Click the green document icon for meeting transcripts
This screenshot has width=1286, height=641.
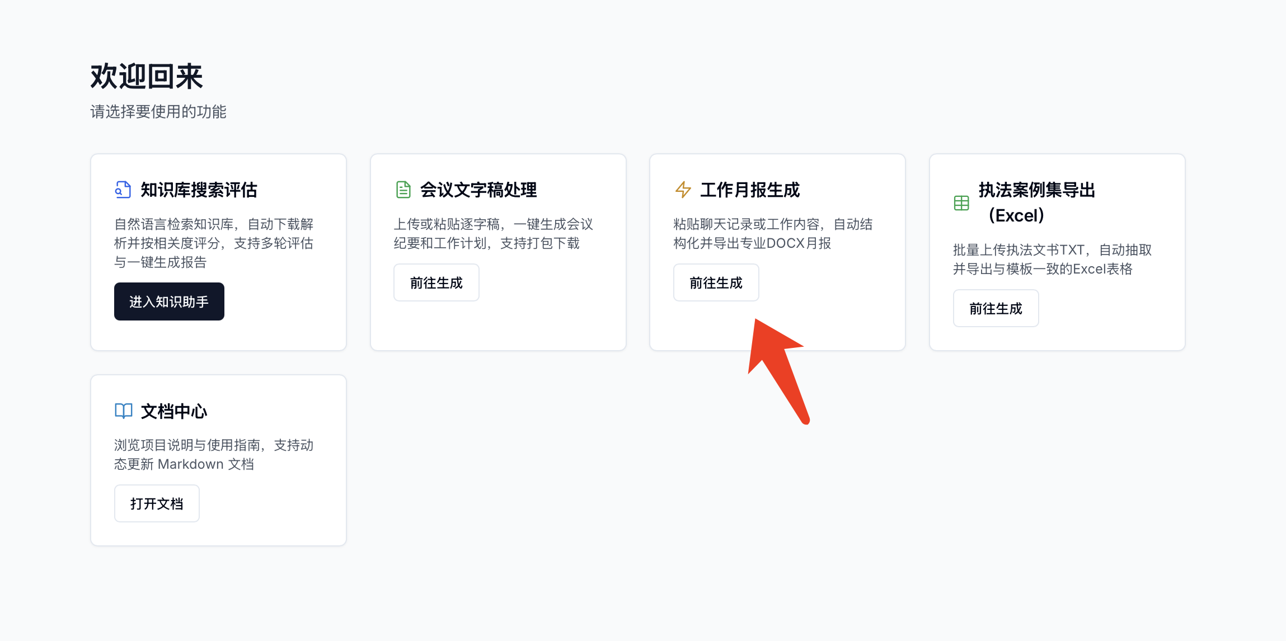click(403, 190)
